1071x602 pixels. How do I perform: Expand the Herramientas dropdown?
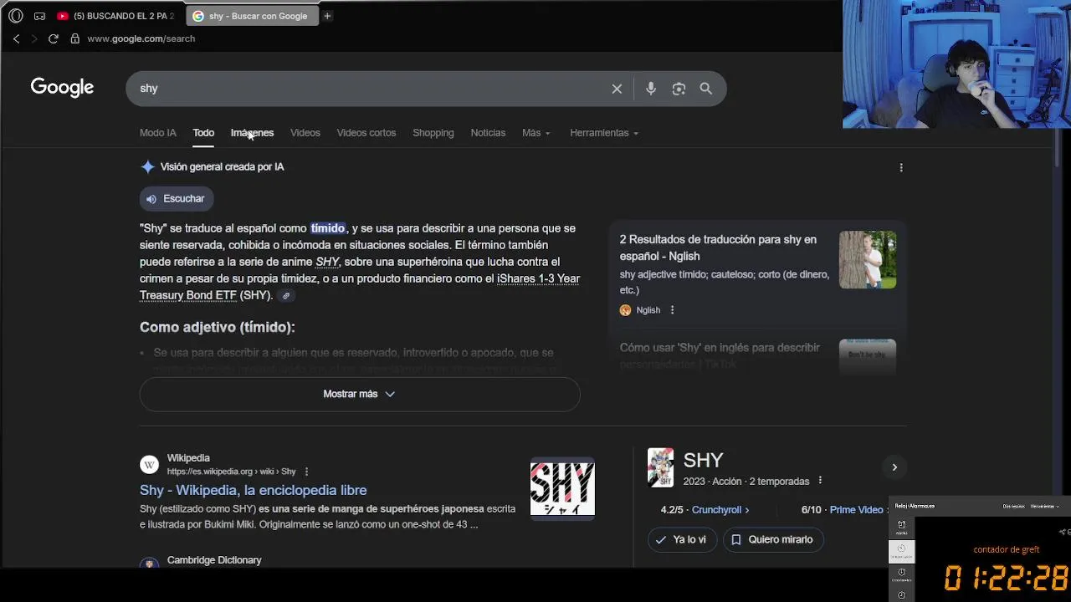604,133
